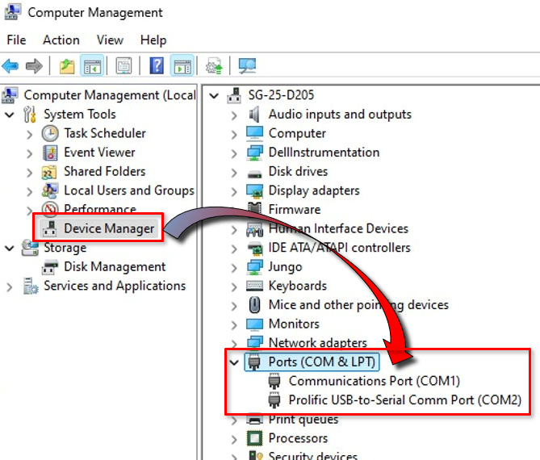Select Prolific USB-to-Serial Comm Port (COM2)

(404, 399)
